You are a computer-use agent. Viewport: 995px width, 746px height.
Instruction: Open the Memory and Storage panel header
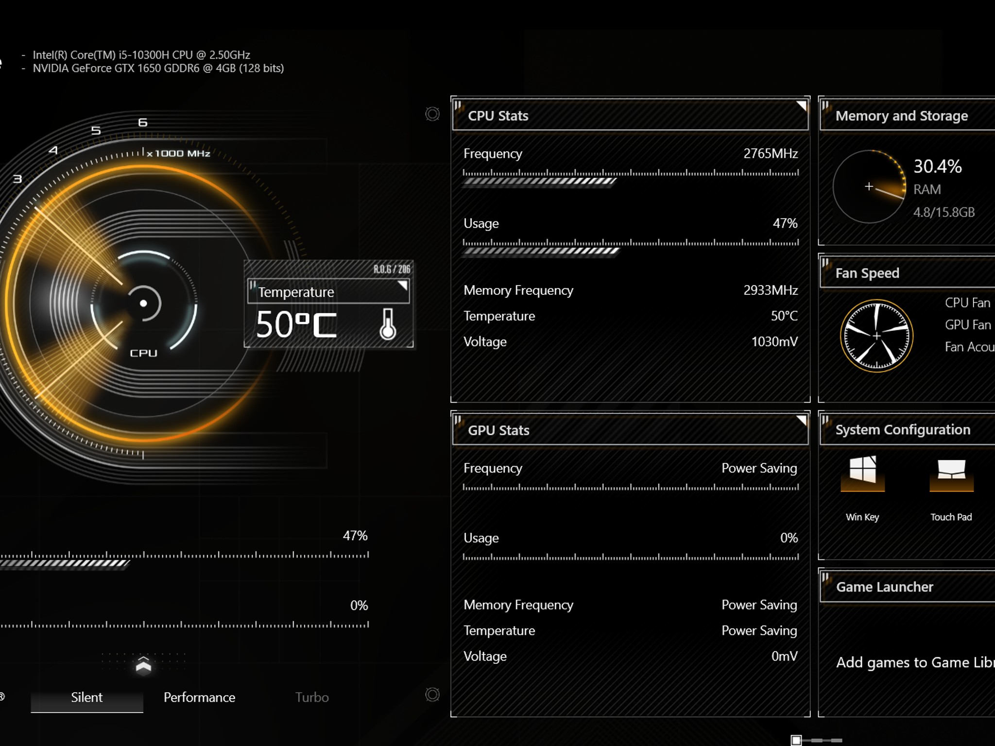908,116
